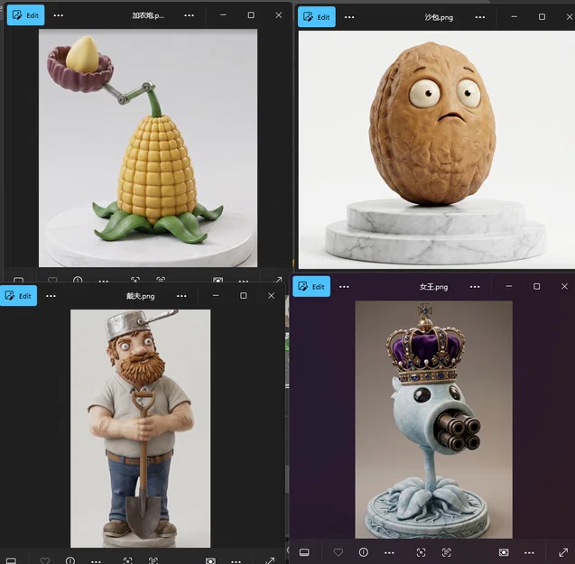Maximize the 女王.png window

(536, 286)
